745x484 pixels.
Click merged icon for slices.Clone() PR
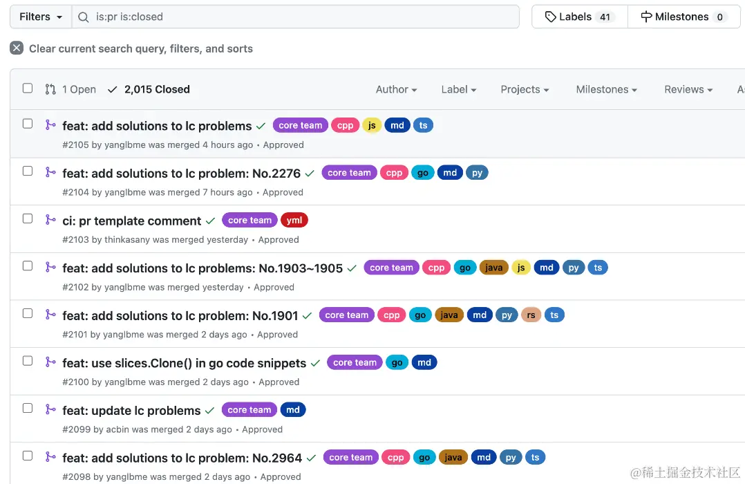50,362
